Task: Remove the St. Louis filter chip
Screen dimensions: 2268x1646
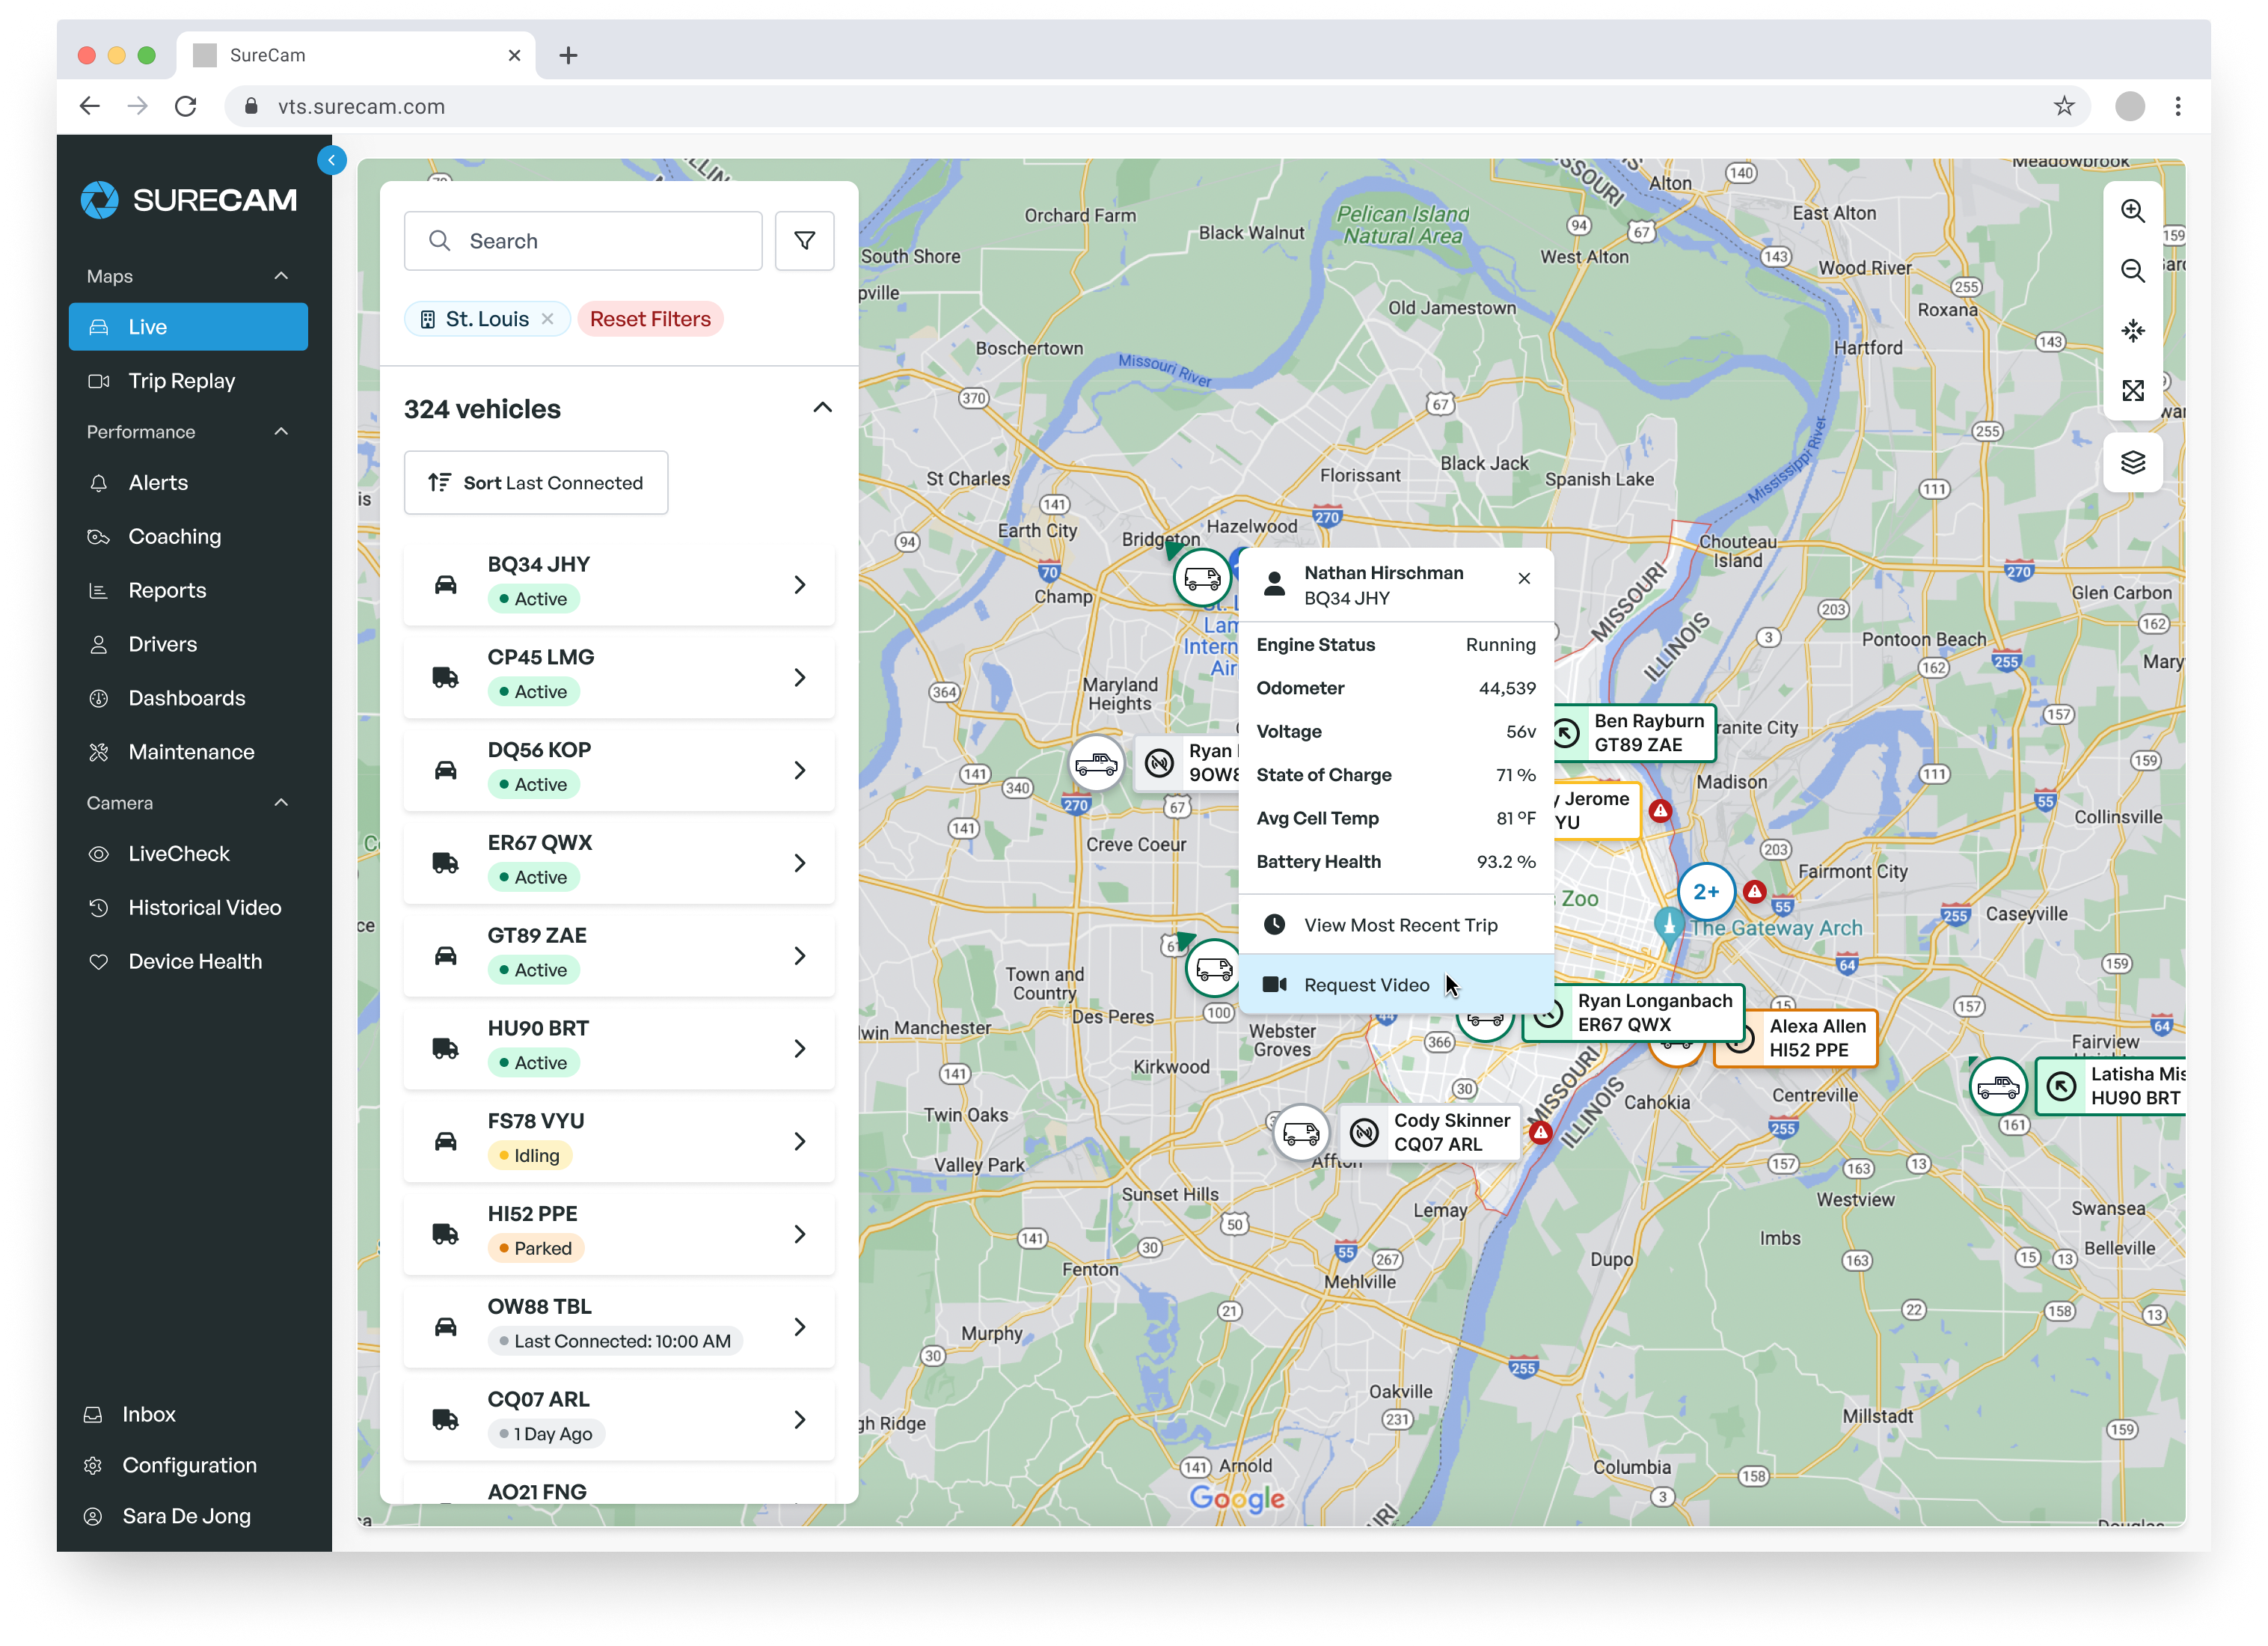Action: [548, 319]
